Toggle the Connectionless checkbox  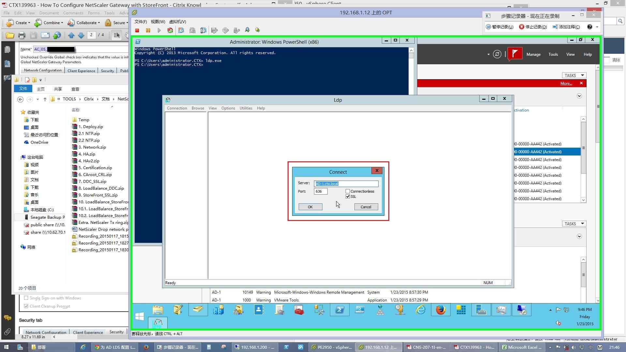[x=348, y=191]
